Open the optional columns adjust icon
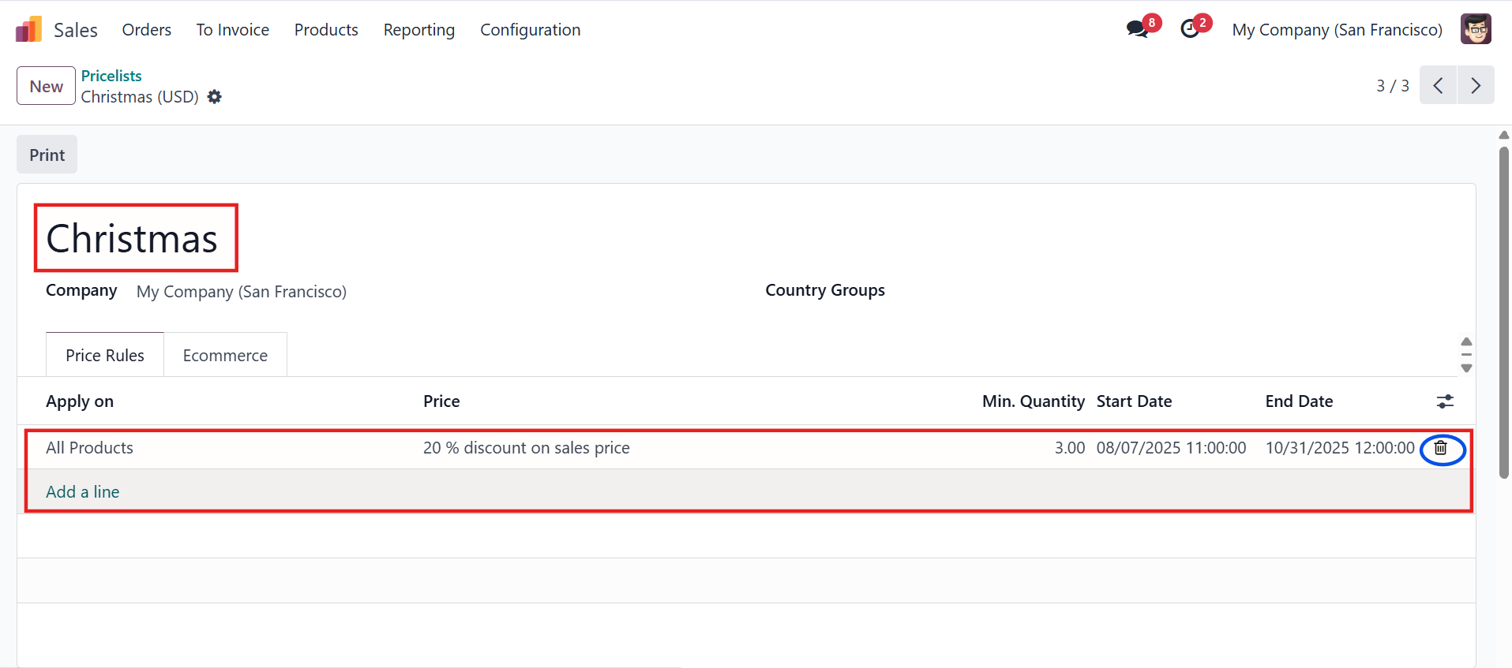 coord(1445,401)
